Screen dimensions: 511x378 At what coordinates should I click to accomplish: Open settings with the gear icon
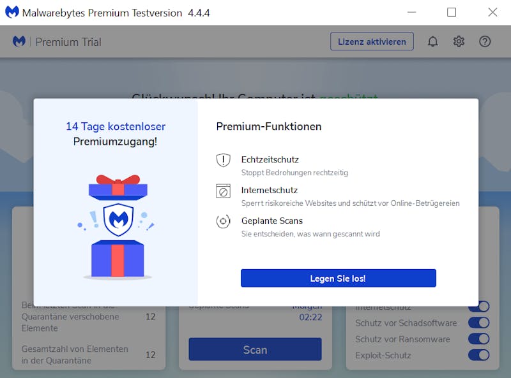pyautogui.click(x=459, y=41)
